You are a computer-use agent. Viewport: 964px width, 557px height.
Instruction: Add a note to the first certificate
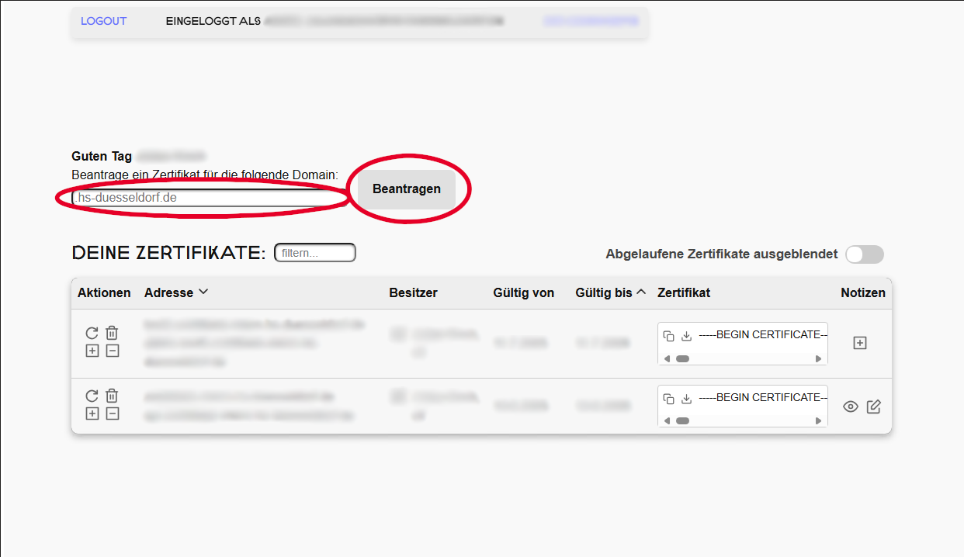click(x=859, y=343)
